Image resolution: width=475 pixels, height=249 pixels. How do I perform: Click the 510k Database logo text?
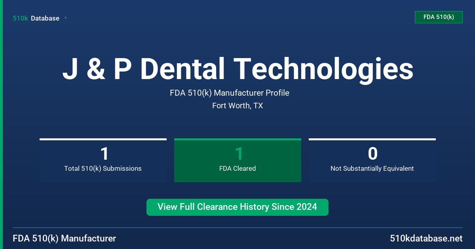[x=36, y=18]
